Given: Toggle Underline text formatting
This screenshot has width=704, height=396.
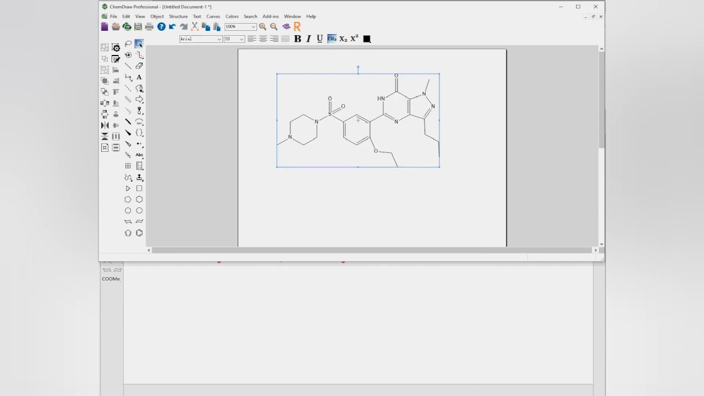Looking at the screenshot, I should (x=320, y=38).
